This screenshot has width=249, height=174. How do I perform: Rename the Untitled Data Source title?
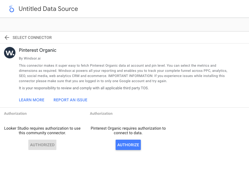click(x=48, y=9)
